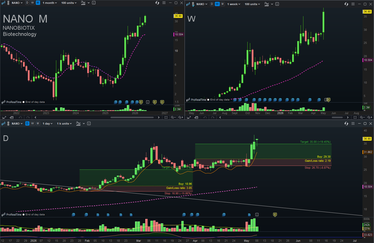Click the eraser icon in weekly chart bottom bar

197,117
